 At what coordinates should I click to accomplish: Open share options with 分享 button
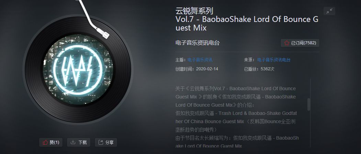[x=106, y=142]
